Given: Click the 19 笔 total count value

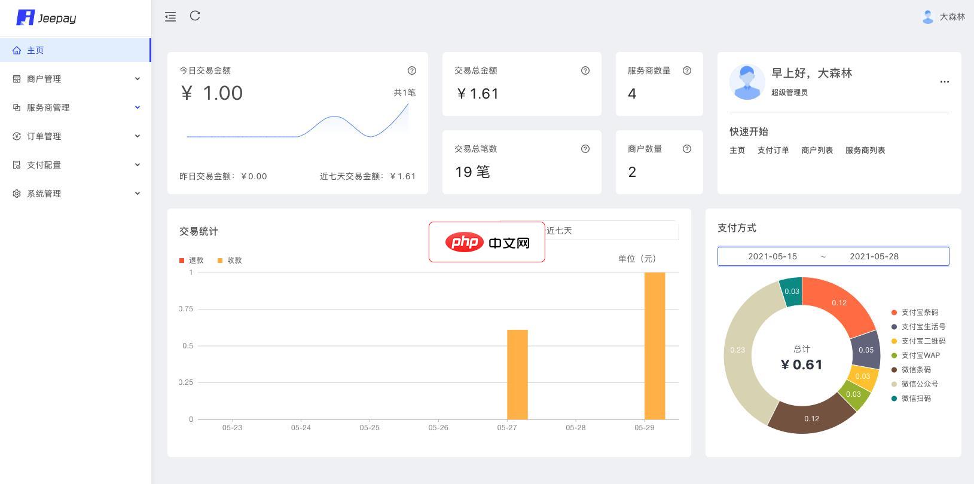Looking at the screenshot, I should click(x=472, y=172).
